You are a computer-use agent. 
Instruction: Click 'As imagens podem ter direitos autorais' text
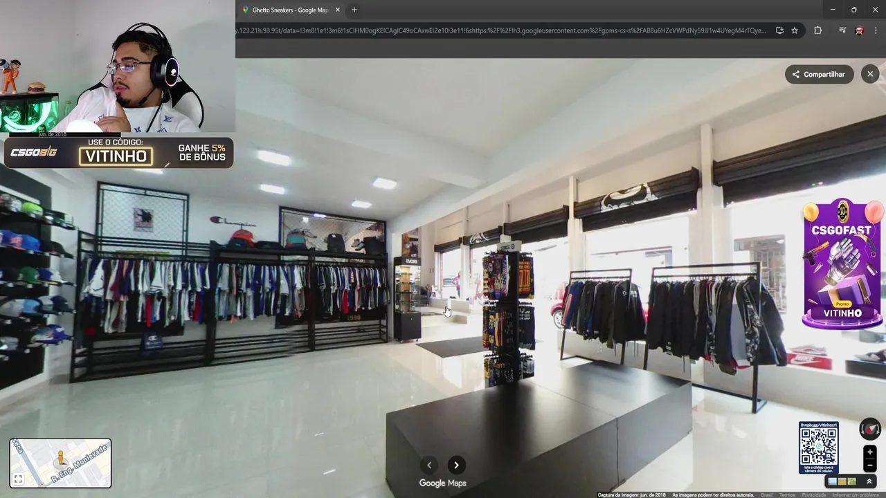713,495
